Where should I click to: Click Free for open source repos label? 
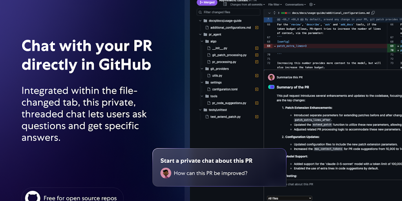[80, 198]
